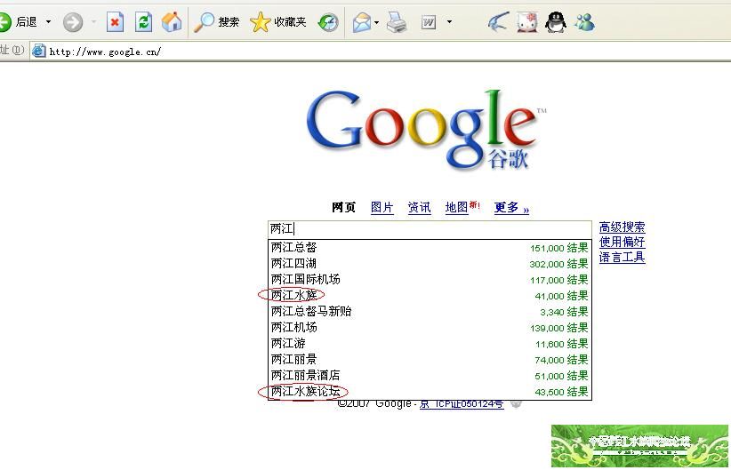The height and width of the screenshot is (470, 731).
Task: Click the grey Forward arrow button
Action: coord(73,22)
